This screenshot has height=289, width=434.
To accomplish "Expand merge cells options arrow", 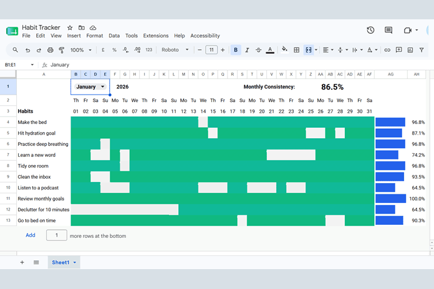I will click(316, 50).
